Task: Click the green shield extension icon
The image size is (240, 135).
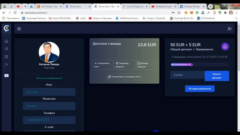Action: pos(220,13)
